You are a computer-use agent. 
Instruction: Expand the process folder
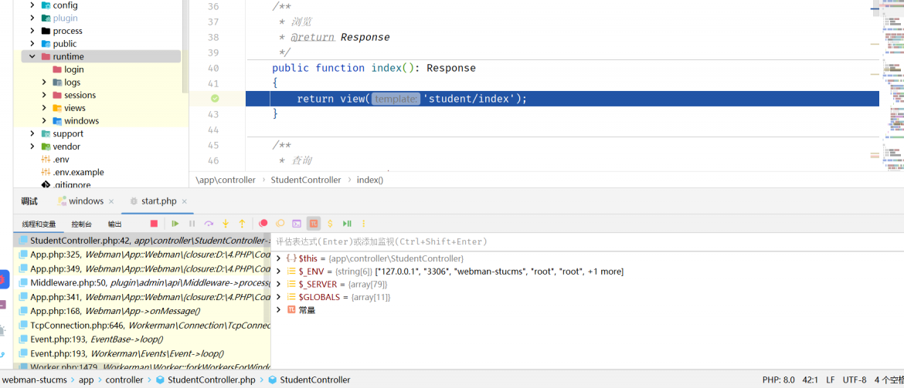point(33,31)
